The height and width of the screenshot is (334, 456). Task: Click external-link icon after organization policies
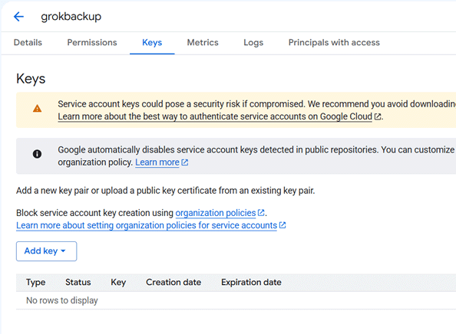[261, 213]
